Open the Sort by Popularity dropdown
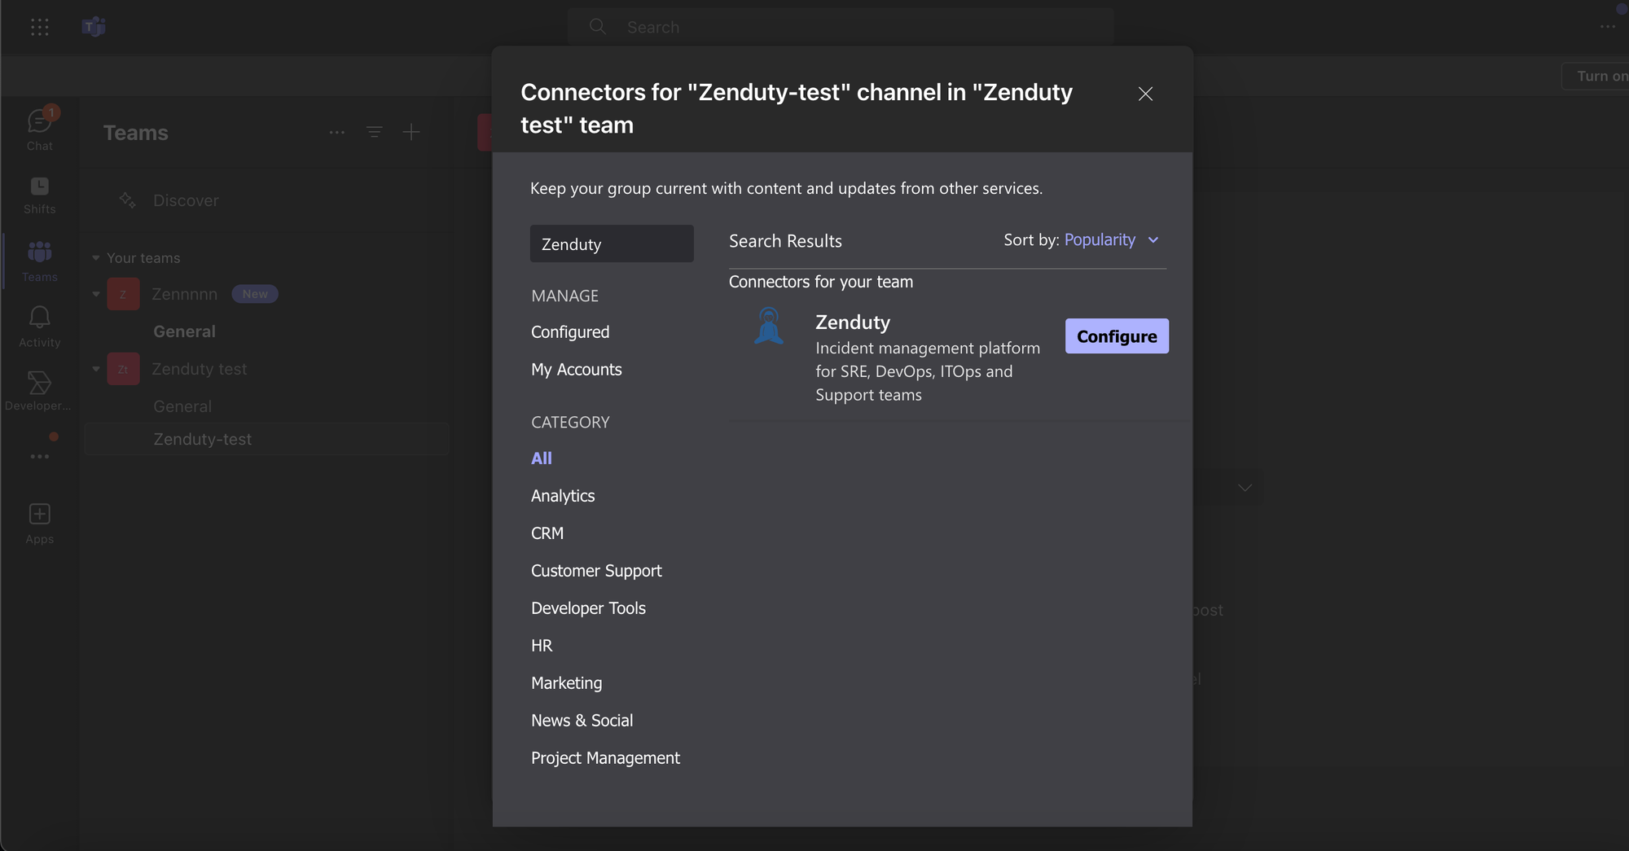 coord(1111,239)
